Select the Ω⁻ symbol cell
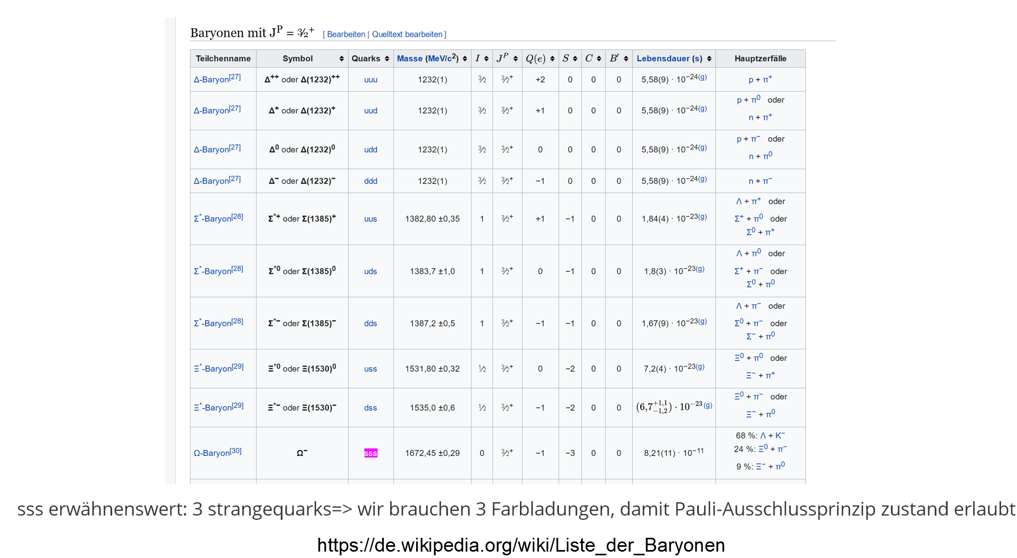Image resolution: width=1017 pixels, height=558 pixels. tap(302, 453)
